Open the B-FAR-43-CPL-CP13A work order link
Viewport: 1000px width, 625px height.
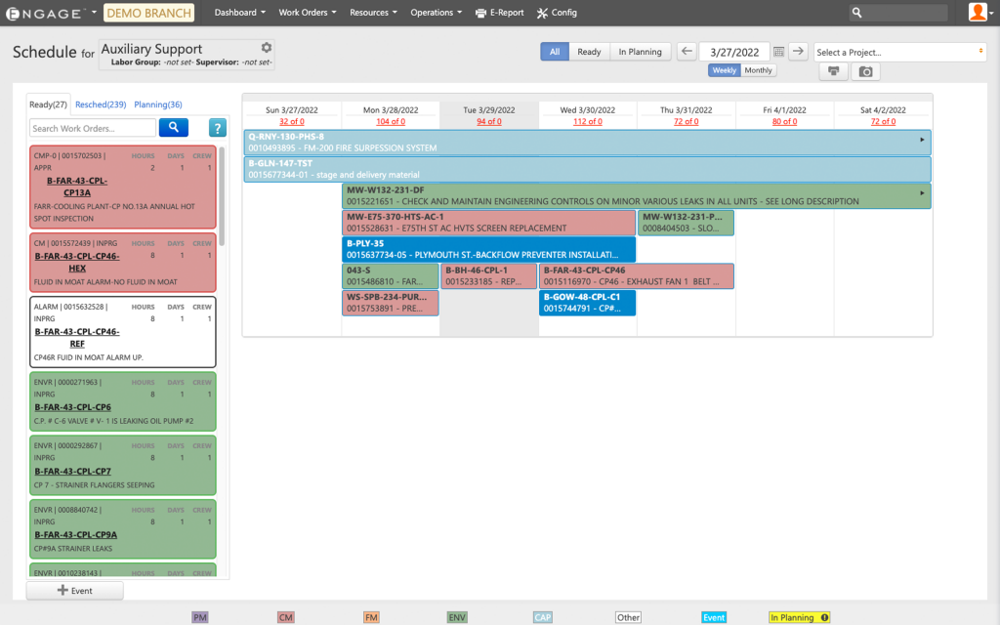(76, 187)
